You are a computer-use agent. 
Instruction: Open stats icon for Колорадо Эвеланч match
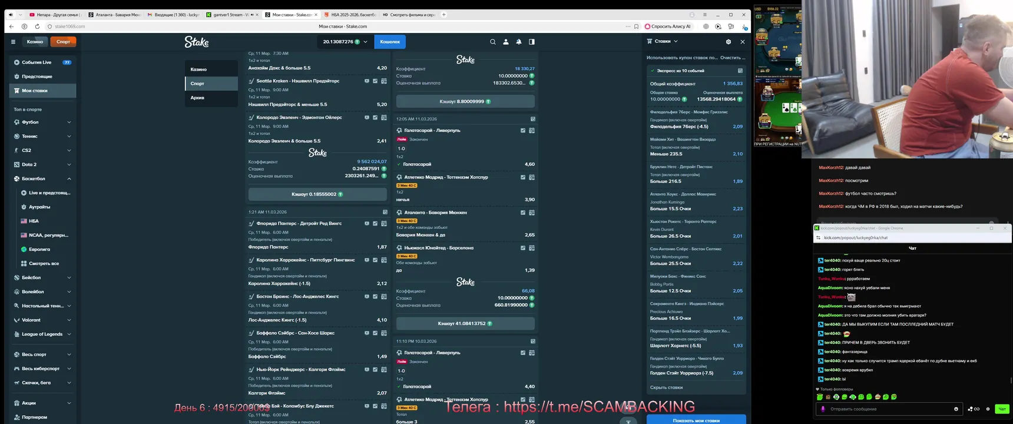(375, 118)
